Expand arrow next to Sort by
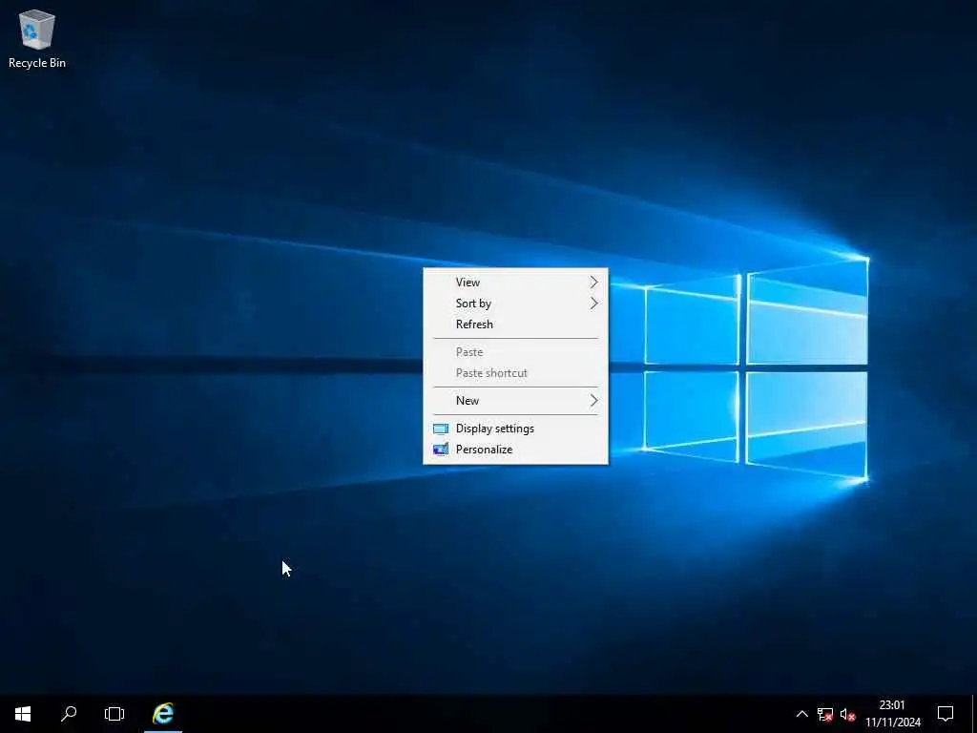Viewport: 977px width, 733px height. point(593,304)
